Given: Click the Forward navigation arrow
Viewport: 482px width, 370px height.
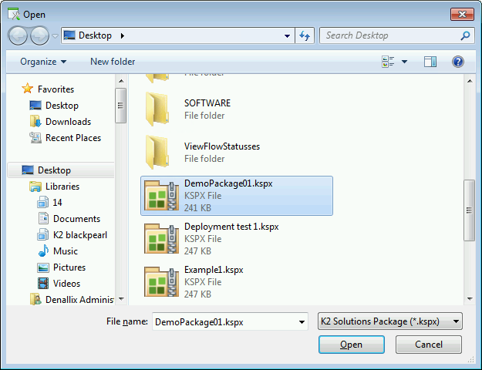Looking at the screenshot, I should pos(39,35).
